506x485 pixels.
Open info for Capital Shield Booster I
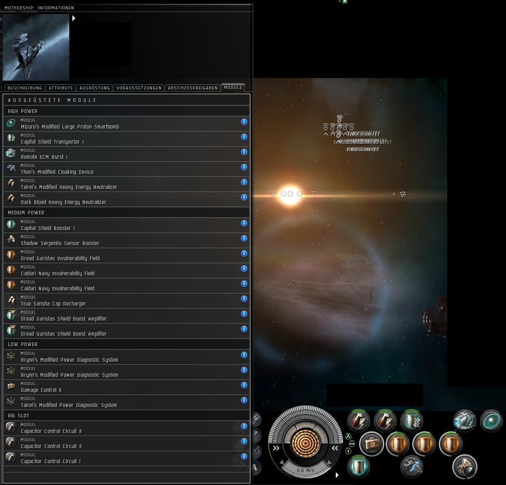(x=244, y=223)
